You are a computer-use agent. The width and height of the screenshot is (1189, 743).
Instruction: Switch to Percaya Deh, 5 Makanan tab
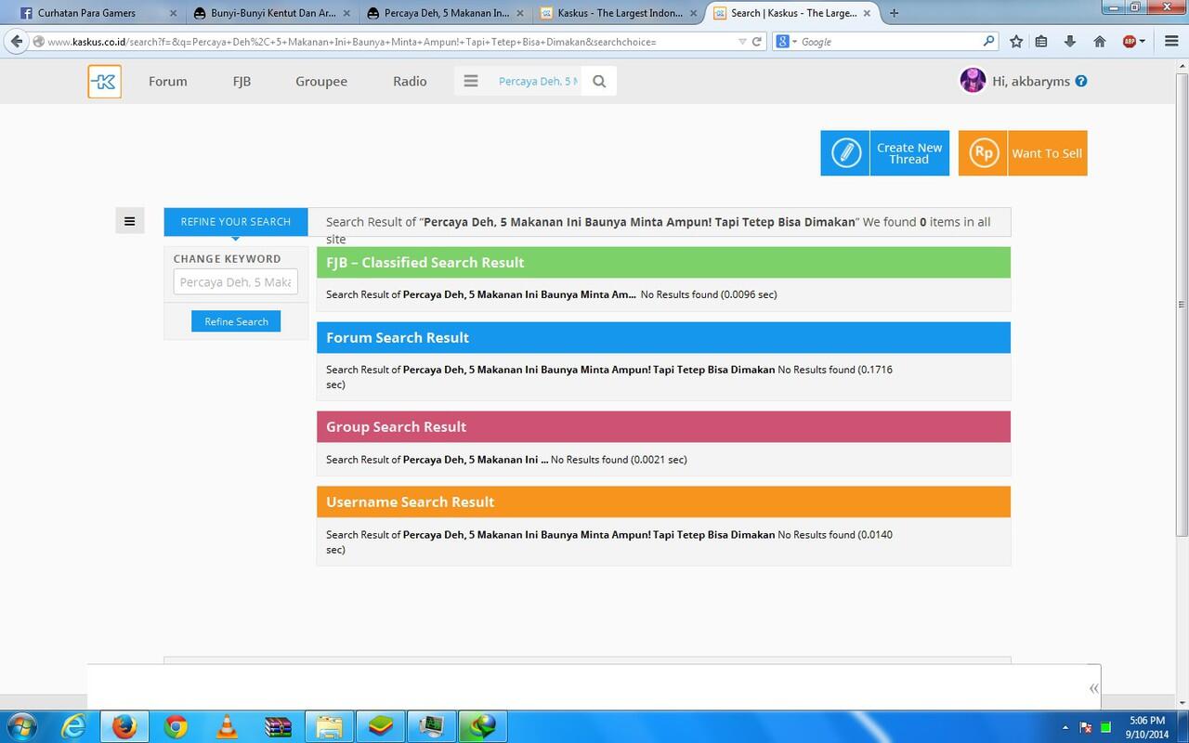click(x=444, y=13)
